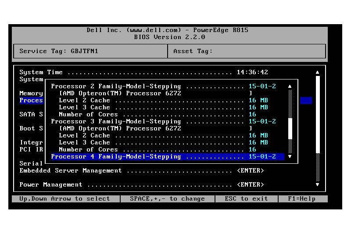Click the Up,Down Arrow to select hint

(x=65, y=198)
